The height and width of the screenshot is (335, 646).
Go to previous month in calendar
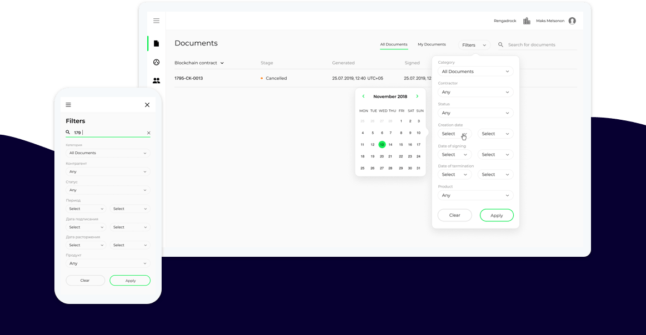pos(363,97)
